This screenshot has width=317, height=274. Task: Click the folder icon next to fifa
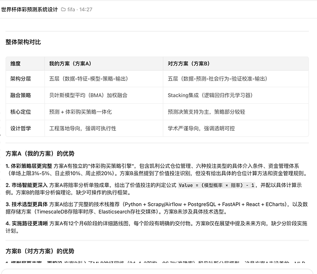63,9
